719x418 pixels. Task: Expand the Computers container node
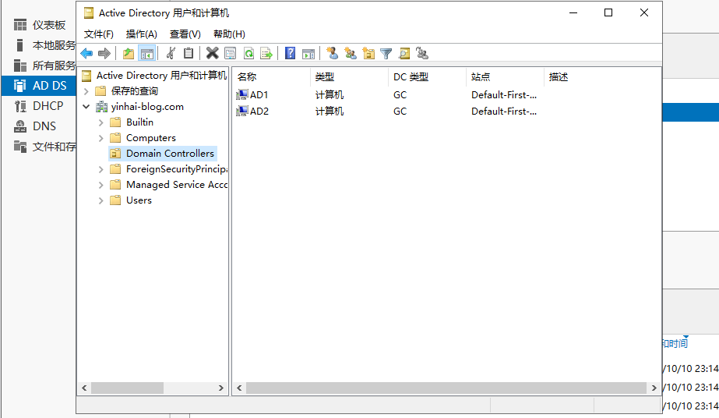click(x=101, y=138)
